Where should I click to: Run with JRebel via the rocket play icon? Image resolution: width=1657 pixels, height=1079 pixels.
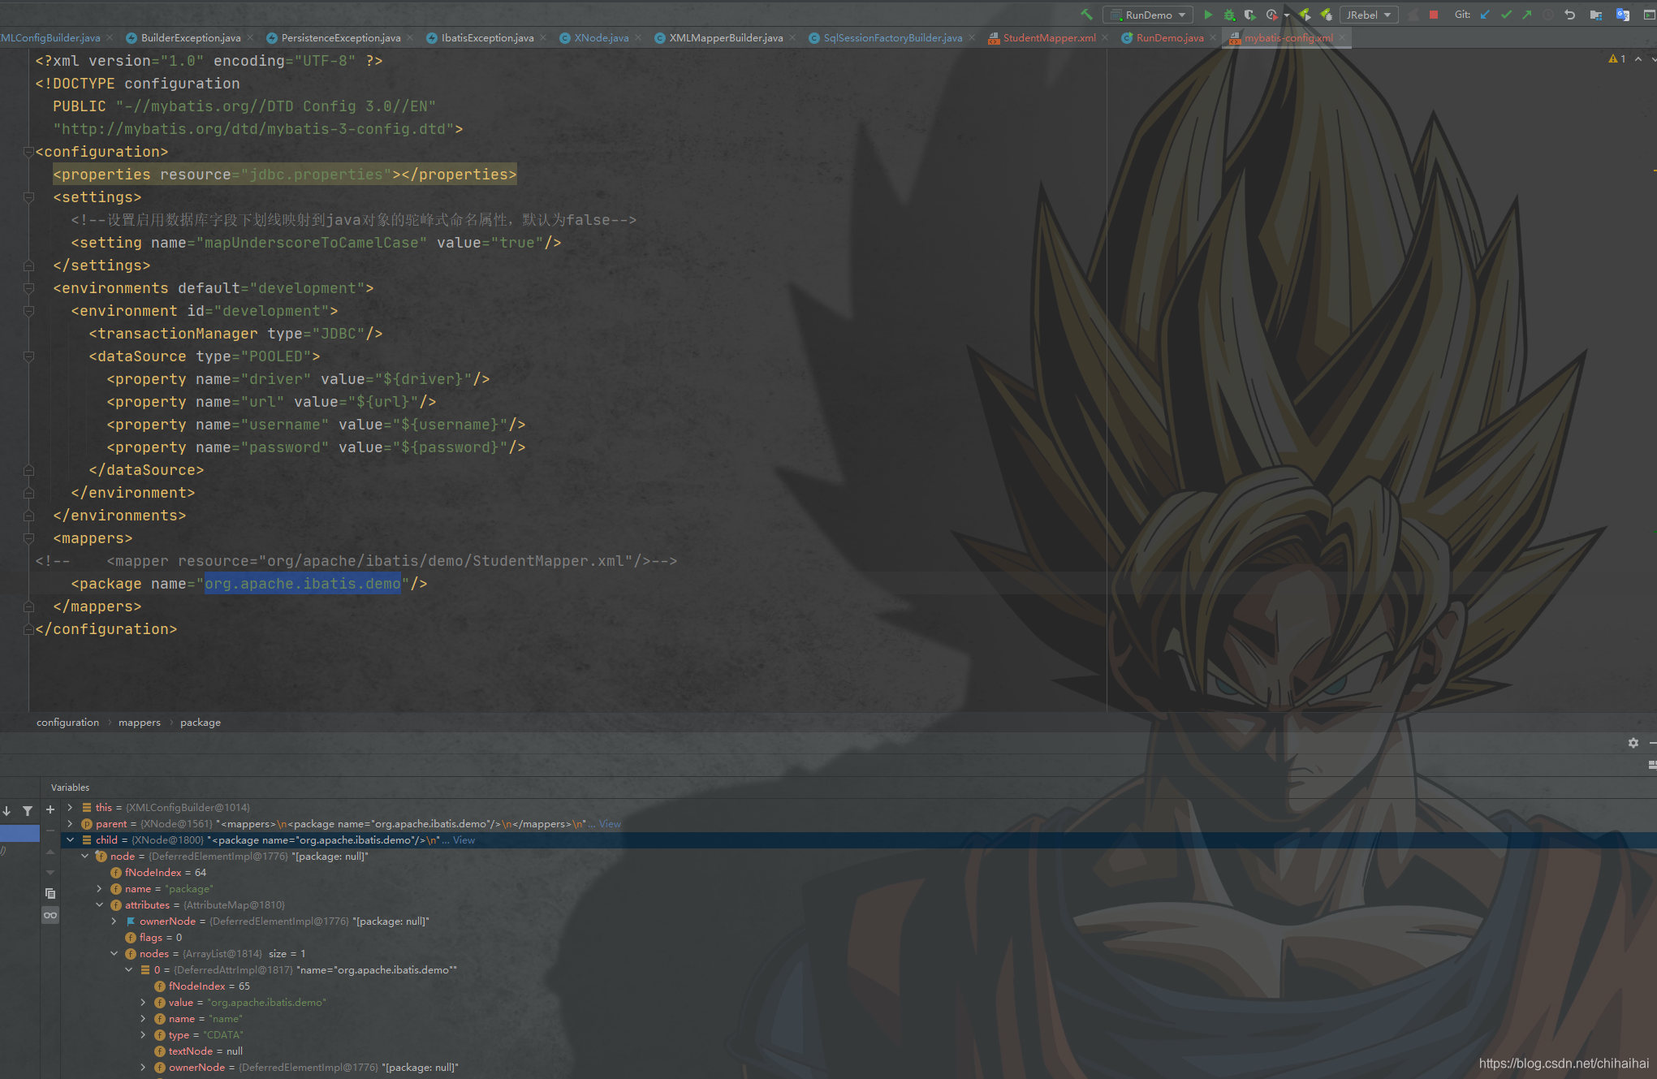coord(1305,15)
